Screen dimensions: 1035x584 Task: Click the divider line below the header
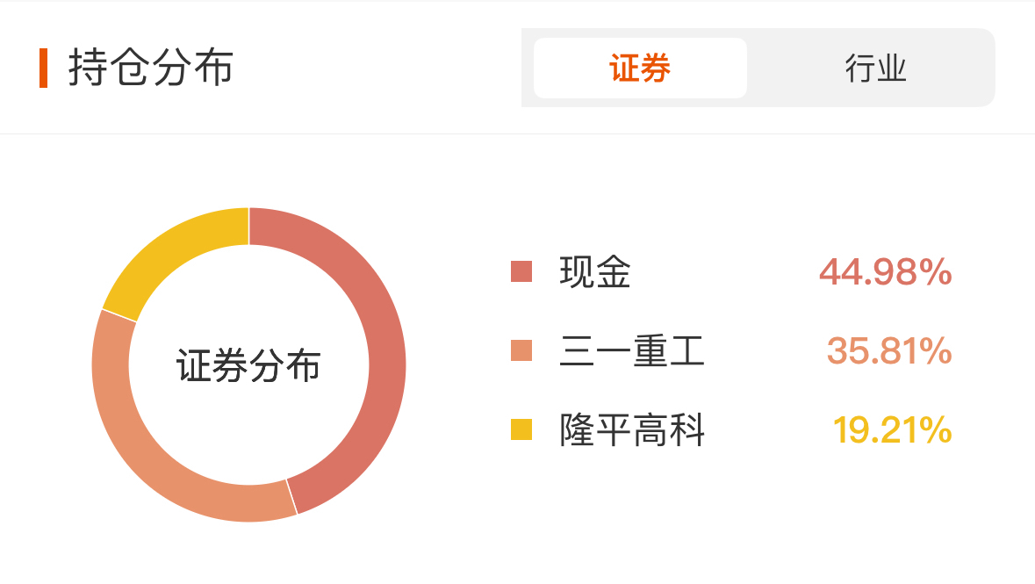518,134
